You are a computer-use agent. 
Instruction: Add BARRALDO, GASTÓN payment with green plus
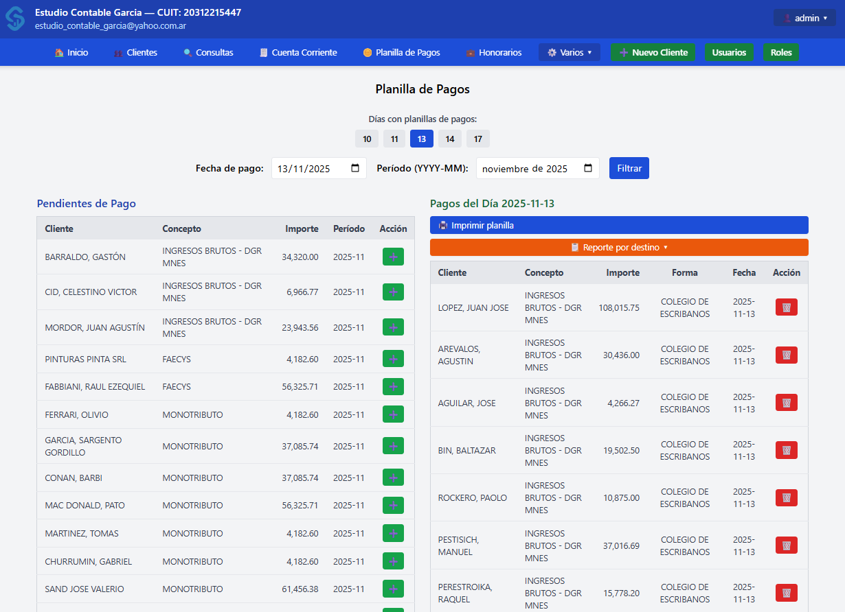[393, 257]
